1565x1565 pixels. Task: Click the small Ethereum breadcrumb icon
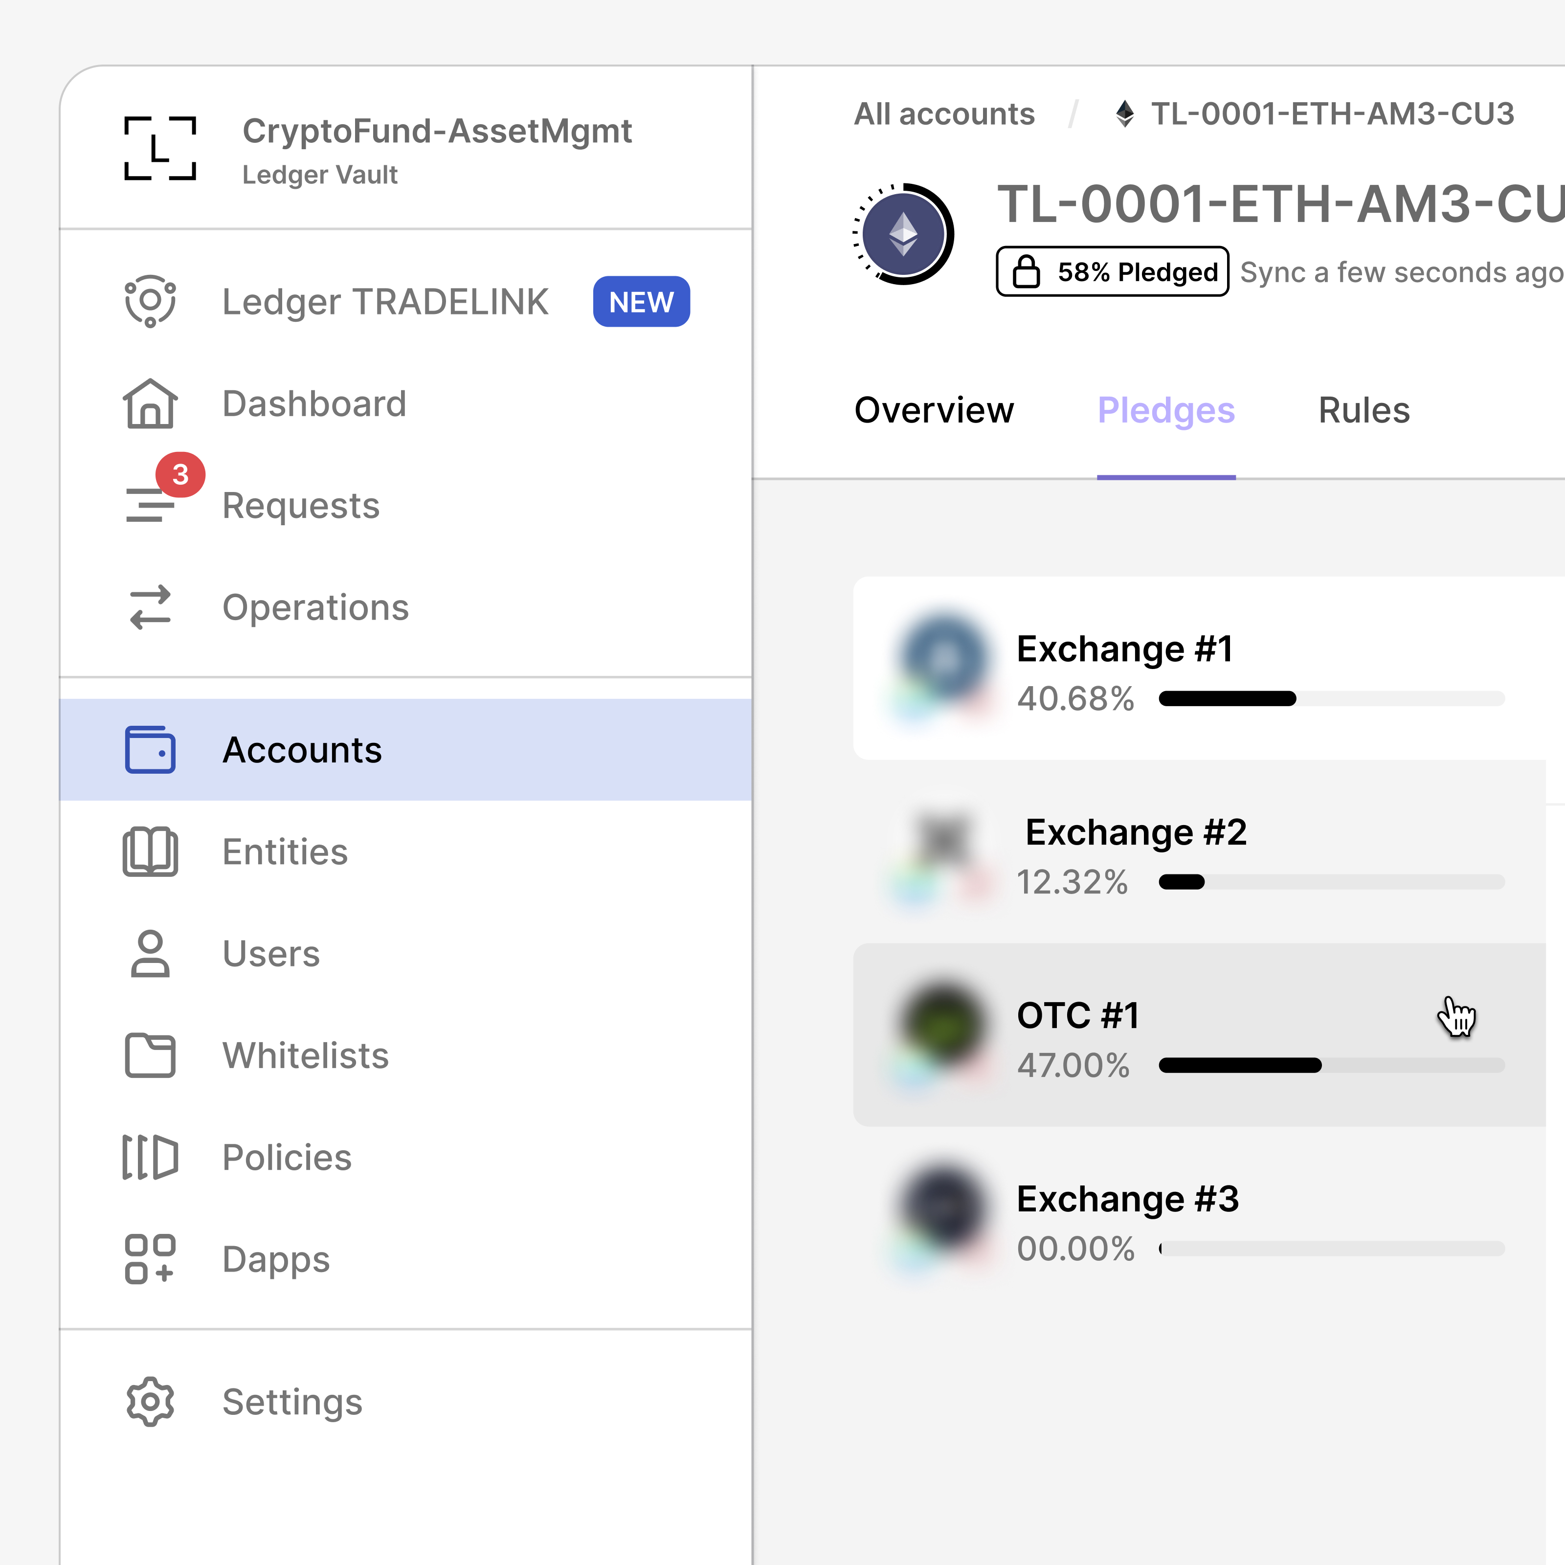[1124, 114]
